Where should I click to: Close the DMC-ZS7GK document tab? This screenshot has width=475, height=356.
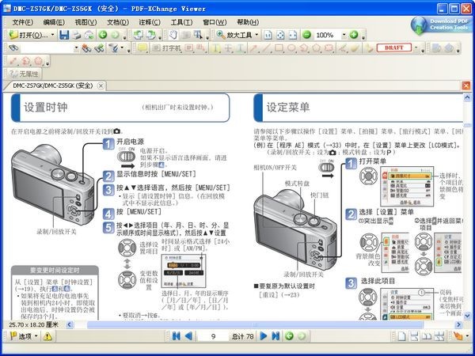101,86
